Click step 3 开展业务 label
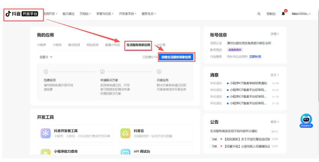The image size is (319, 162). pyautogui.click(x=163, y=80)
